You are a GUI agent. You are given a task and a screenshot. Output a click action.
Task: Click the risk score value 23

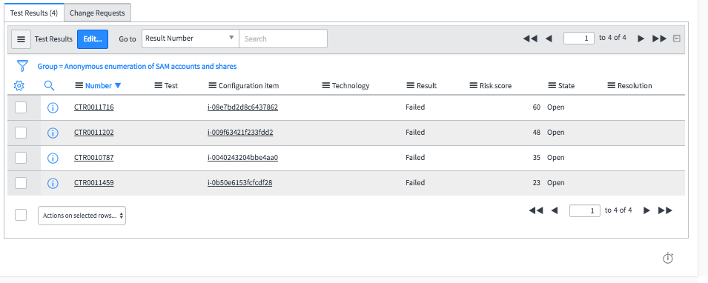point(537,183)
